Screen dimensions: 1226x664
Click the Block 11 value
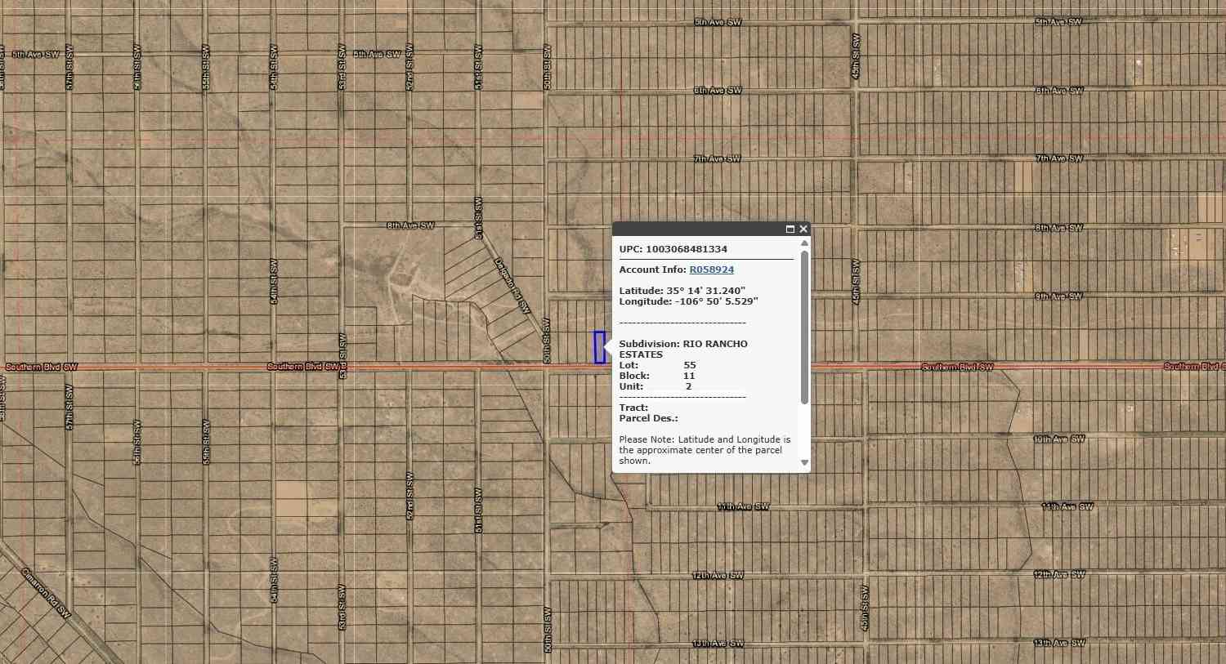pyautogui.click(x=689, y=376)
